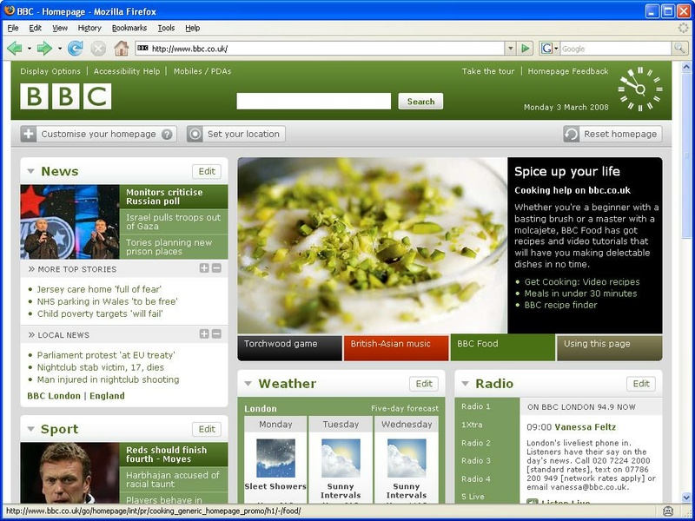Open the History menu
695x521 pixels.
pos(89,28)
